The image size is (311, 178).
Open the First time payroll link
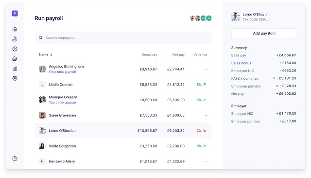pos(62,72)
